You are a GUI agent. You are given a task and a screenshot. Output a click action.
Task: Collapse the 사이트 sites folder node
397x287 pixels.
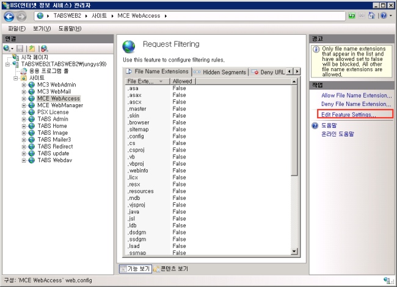16,78
